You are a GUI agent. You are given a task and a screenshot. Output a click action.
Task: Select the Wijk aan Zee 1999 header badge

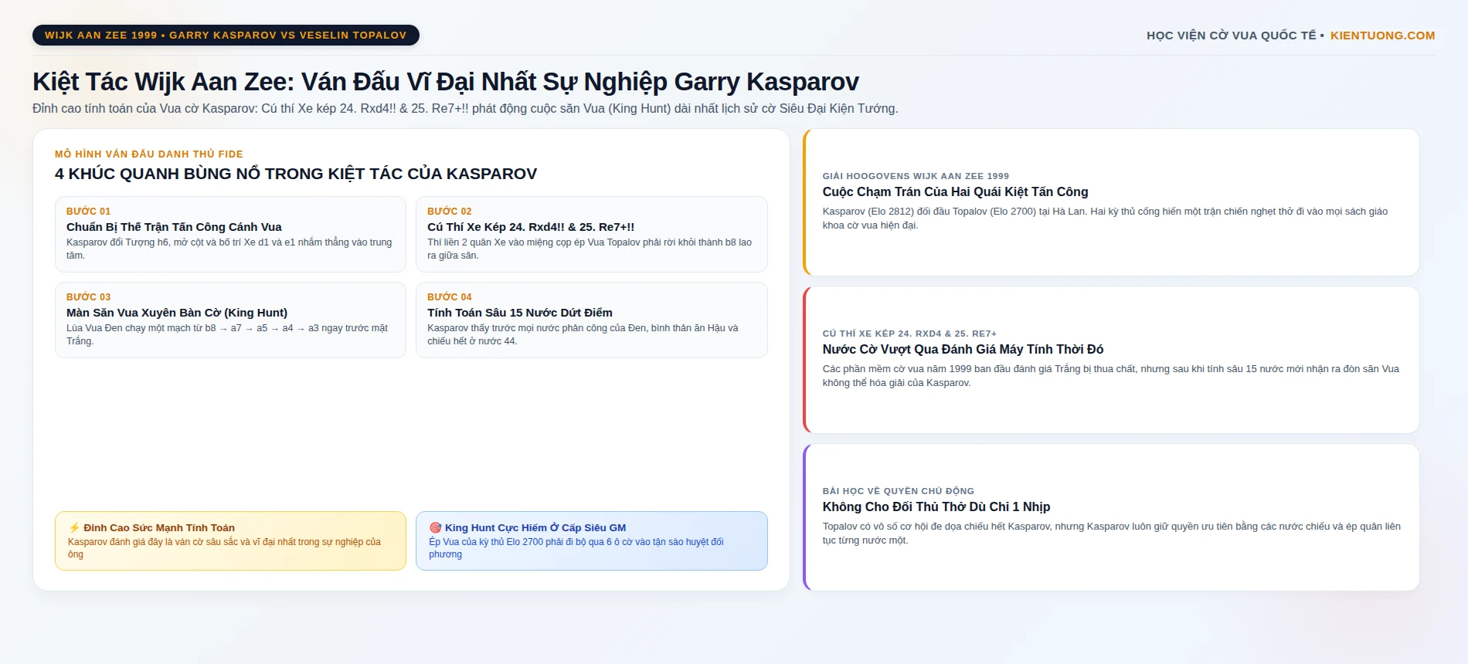[x=226, y=36]
